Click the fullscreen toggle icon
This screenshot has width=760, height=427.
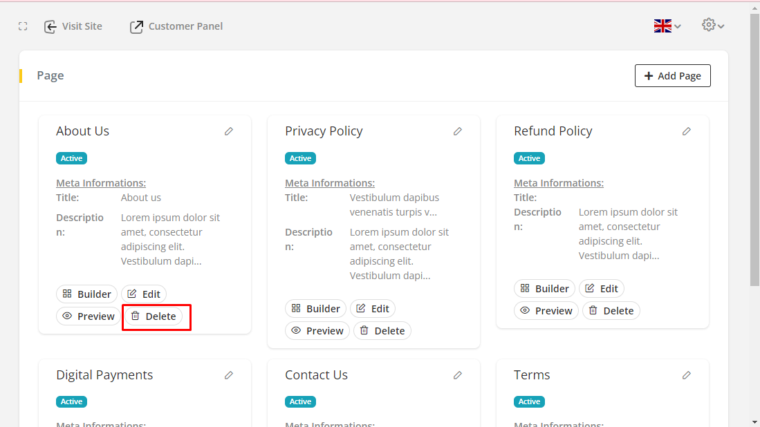(x=23, y=26)
